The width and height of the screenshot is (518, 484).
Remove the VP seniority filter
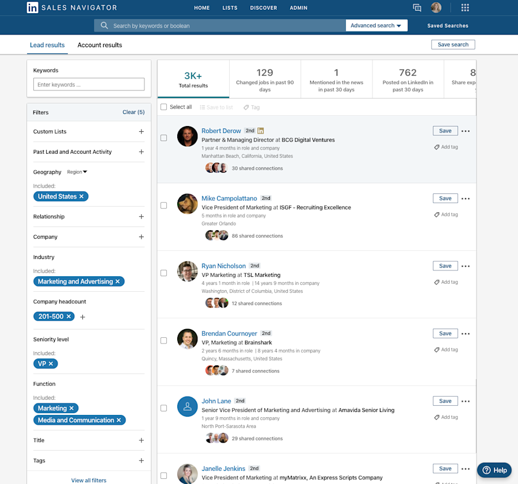pos(51,364)
